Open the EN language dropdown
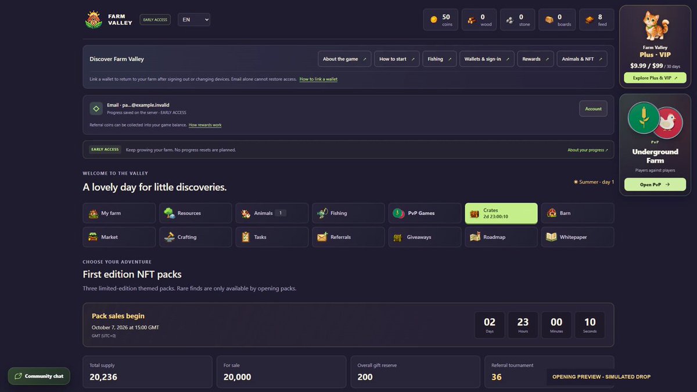This screenshot has width=697, height=392. tap(194, 20)
